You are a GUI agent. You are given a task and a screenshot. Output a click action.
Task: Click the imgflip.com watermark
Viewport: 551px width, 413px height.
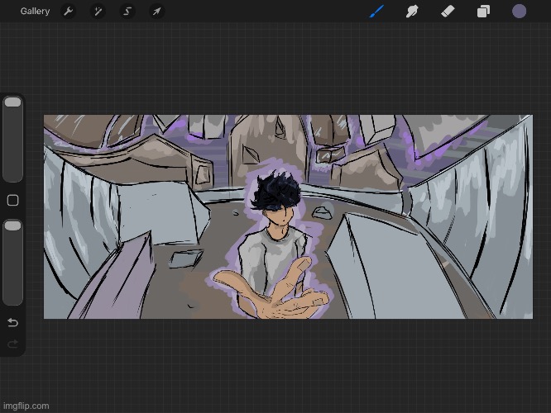(26, 406)
